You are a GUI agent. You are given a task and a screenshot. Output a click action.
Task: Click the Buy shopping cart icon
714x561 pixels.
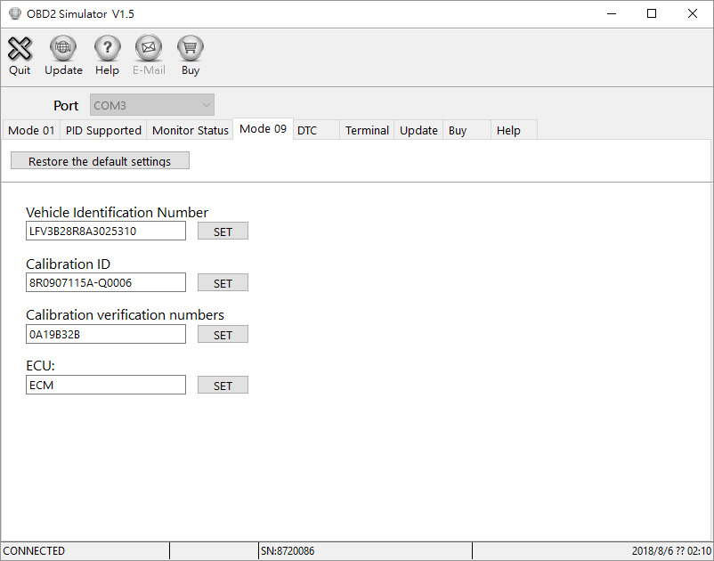coord(190,53)
